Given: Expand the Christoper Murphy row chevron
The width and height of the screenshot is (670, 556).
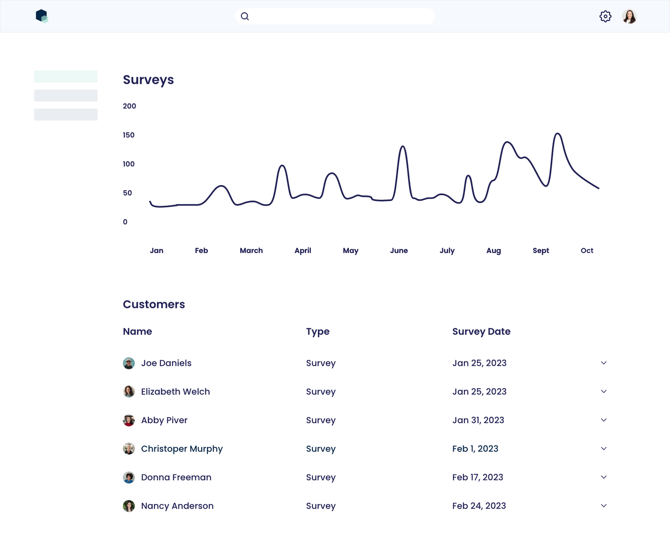Looking at the screenshot, I should click(x=603, y=448).
